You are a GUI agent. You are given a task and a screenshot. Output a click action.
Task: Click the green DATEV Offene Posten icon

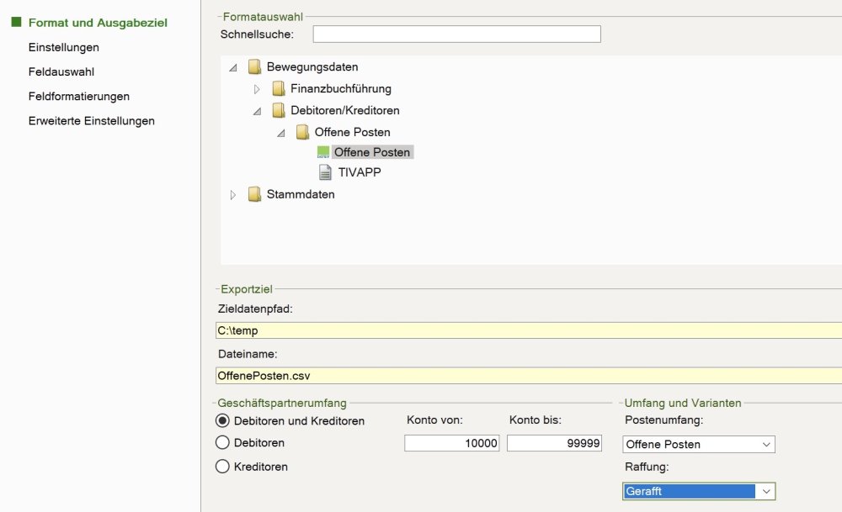click(323, 152)
